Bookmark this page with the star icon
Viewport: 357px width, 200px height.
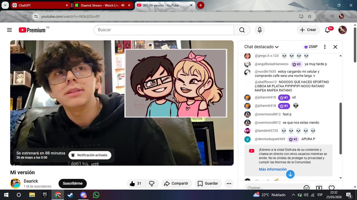310,16
